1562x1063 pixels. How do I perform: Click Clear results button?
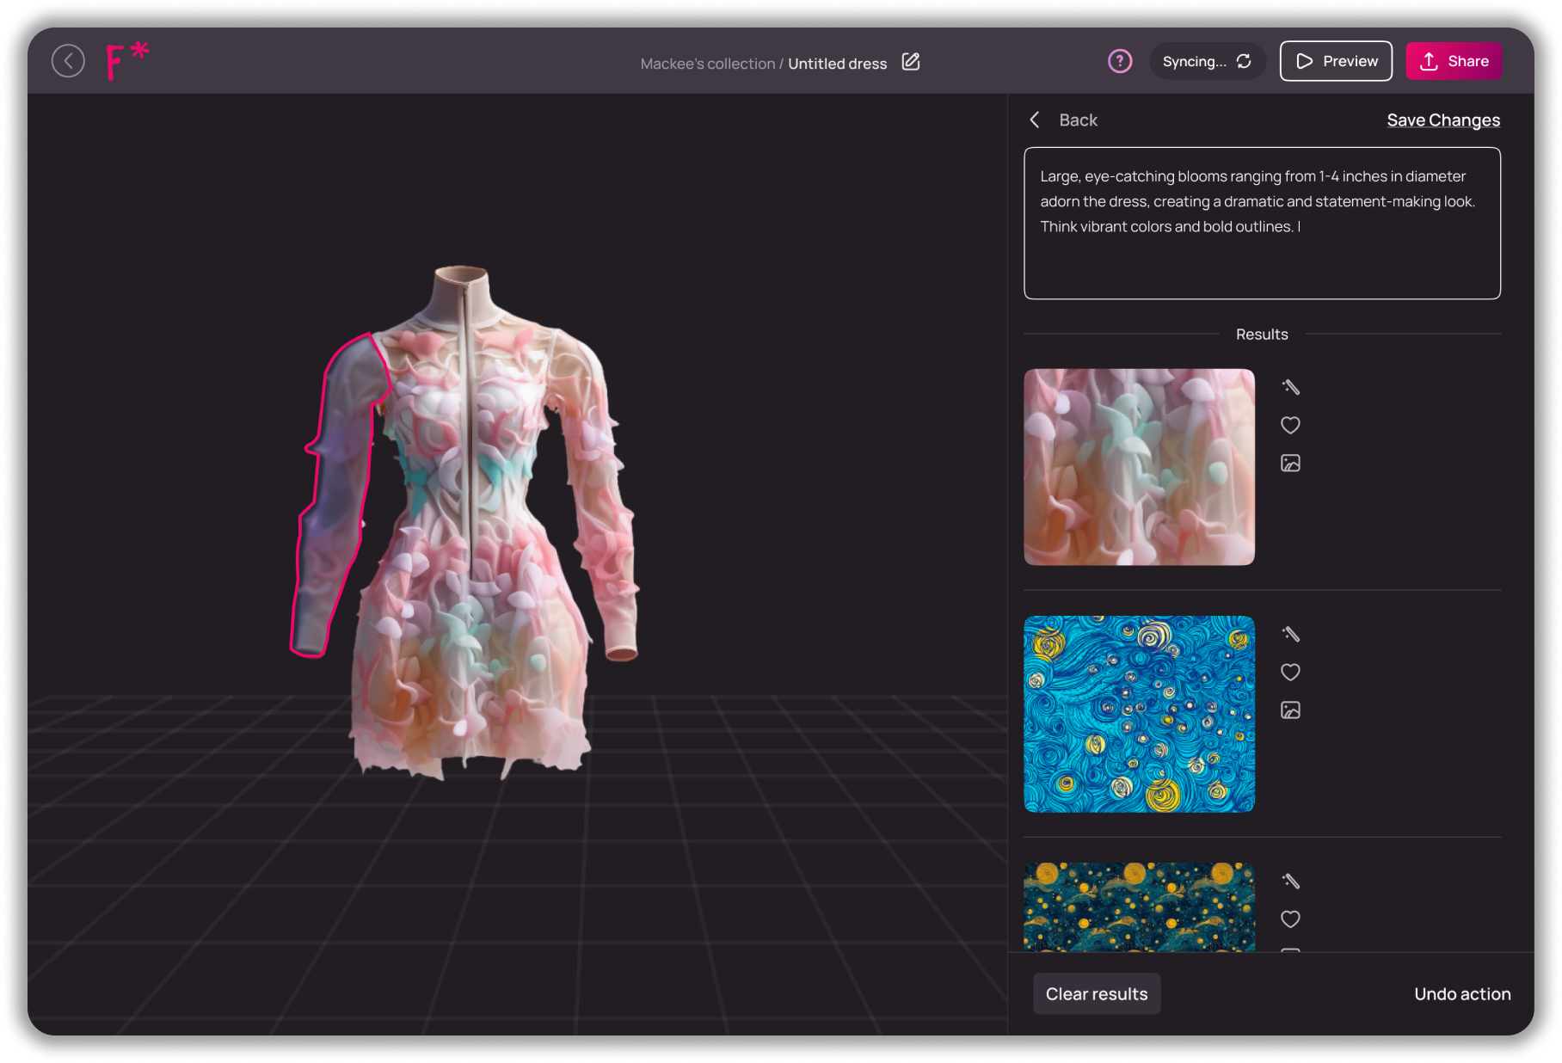(1097, 994)
